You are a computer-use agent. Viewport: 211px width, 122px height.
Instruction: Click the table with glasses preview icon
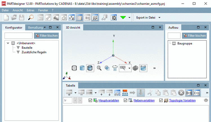point(117,93)
